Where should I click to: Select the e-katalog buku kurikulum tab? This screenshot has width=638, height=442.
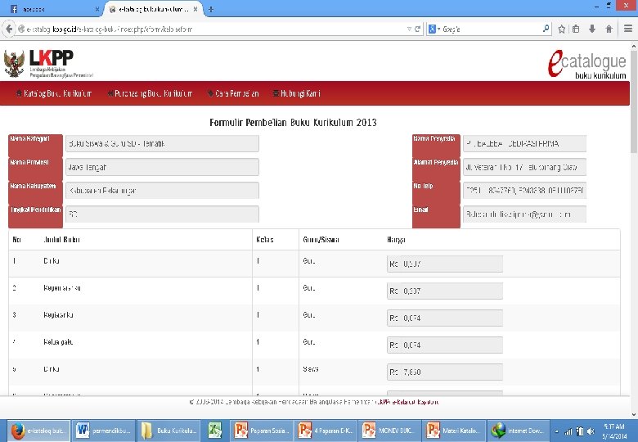[152, 9]
